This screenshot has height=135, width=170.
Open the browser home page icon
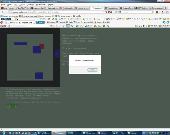(162, 12)
